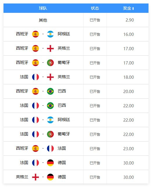Select the 18.00 odds for 法国-英格兰
The width and height of the screenshot is (152, 187).
128,77
